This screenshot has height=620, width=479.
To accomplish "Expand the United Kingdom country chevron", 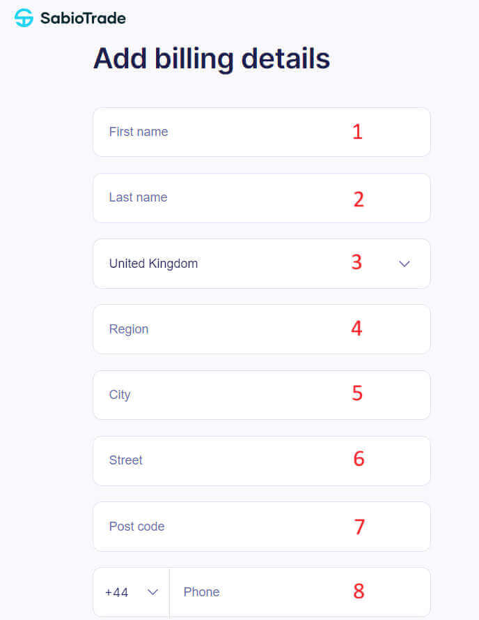I will tap(404, 263).
